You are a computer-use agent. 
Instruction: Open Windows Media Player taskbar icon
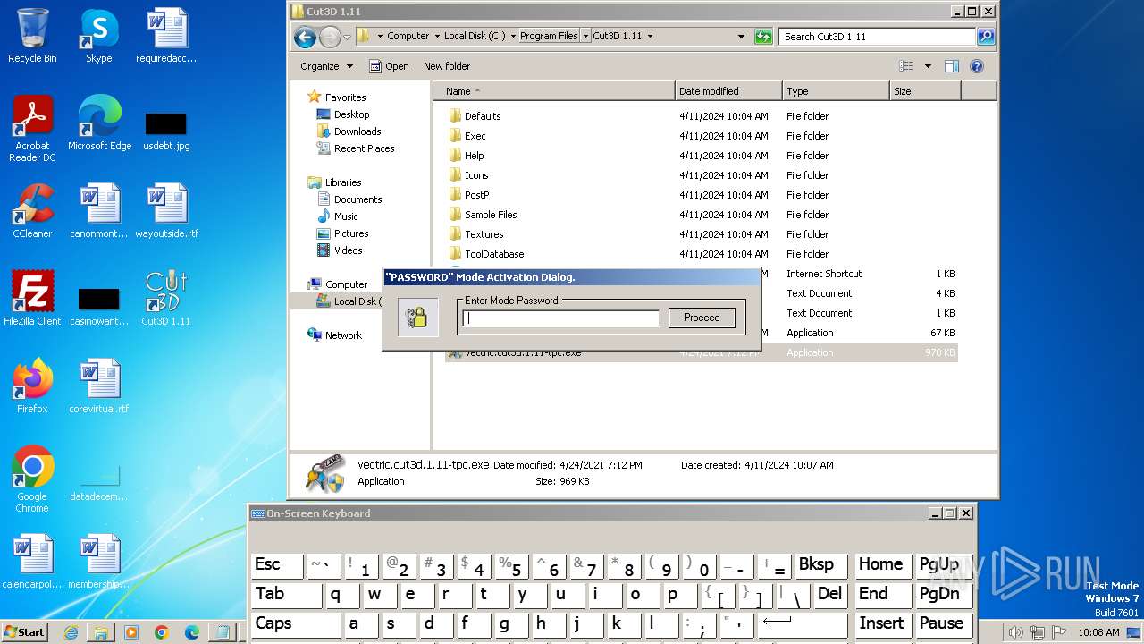[x=131, y=632]
